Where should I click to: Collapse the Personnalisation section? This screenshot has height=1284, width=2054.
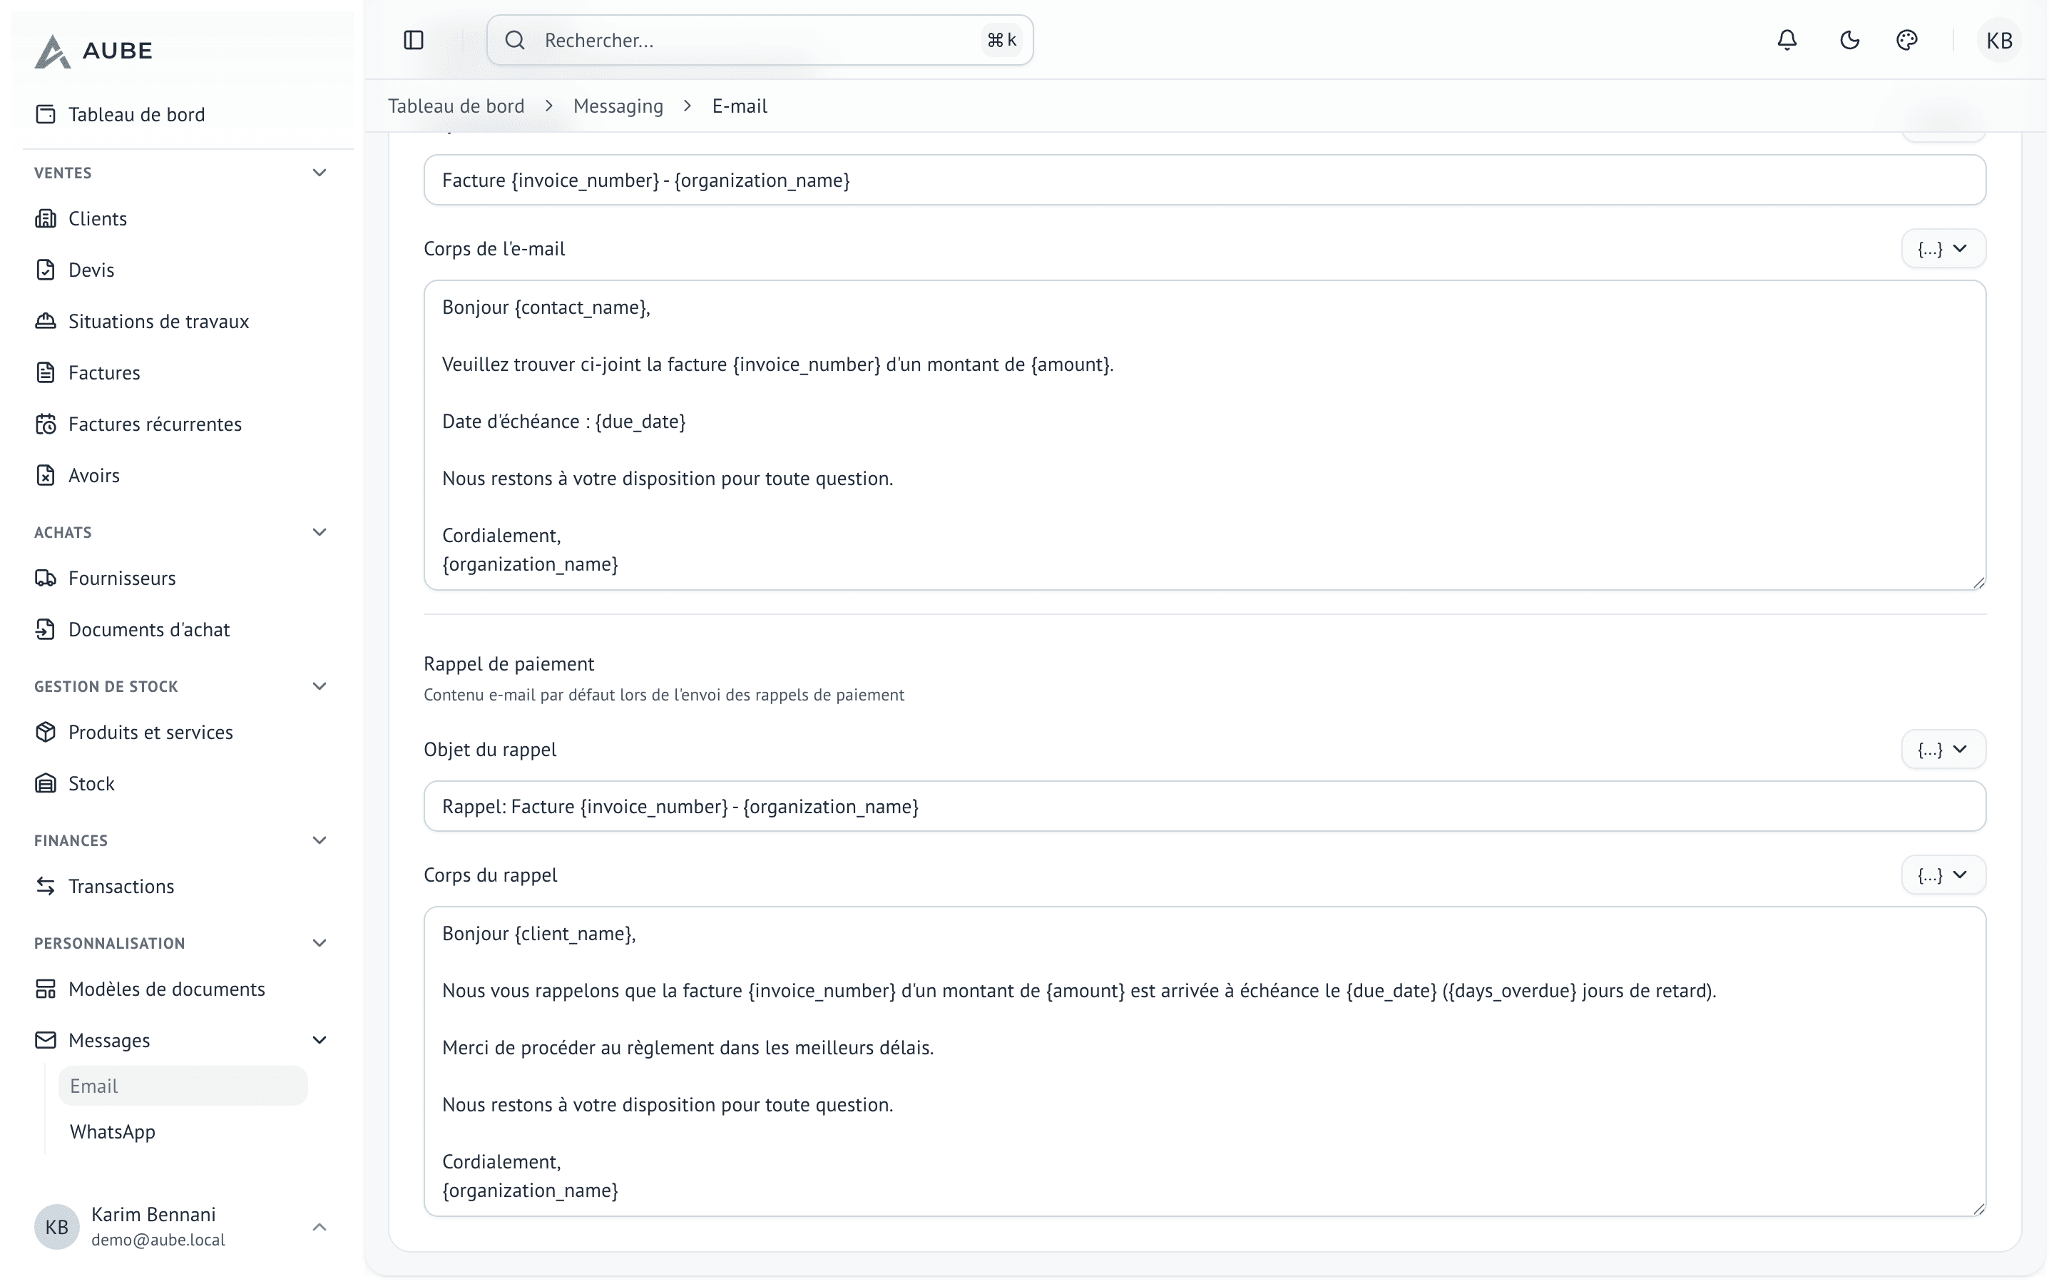pos(319,944)
